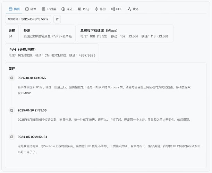Switch to the 状态 status tab
The image size is (212, 173).
click(x=133, y=9)
